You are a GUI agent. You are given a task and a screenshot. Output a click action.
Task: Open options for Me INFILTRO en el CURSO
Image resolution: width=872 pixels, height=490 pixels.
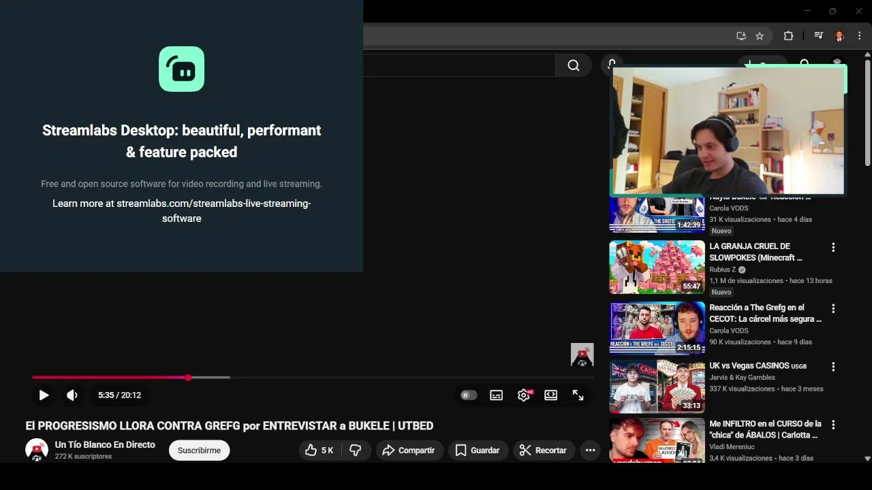832,425
